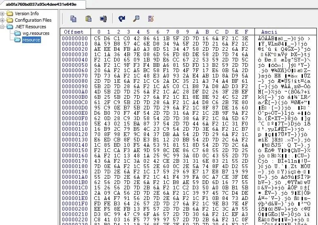318x225 pixels.
Task: Select the ab0fa760bd037a95c4dee431e649e tab
Action: coord(41,4)
